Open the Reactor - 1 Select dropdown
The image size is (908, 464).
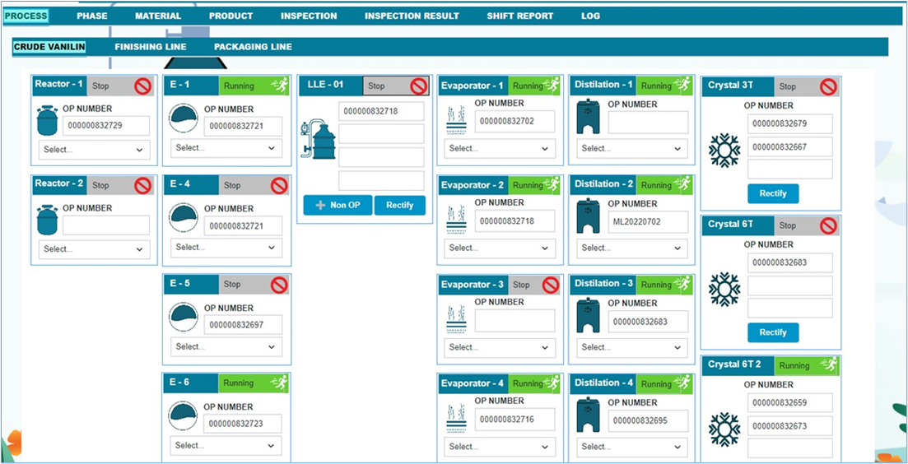95,150
